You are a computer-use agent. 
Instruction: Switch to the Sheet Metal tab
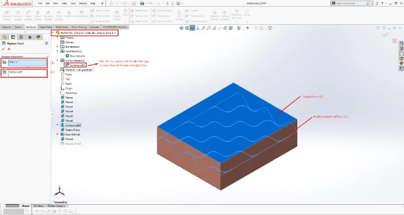46,27
